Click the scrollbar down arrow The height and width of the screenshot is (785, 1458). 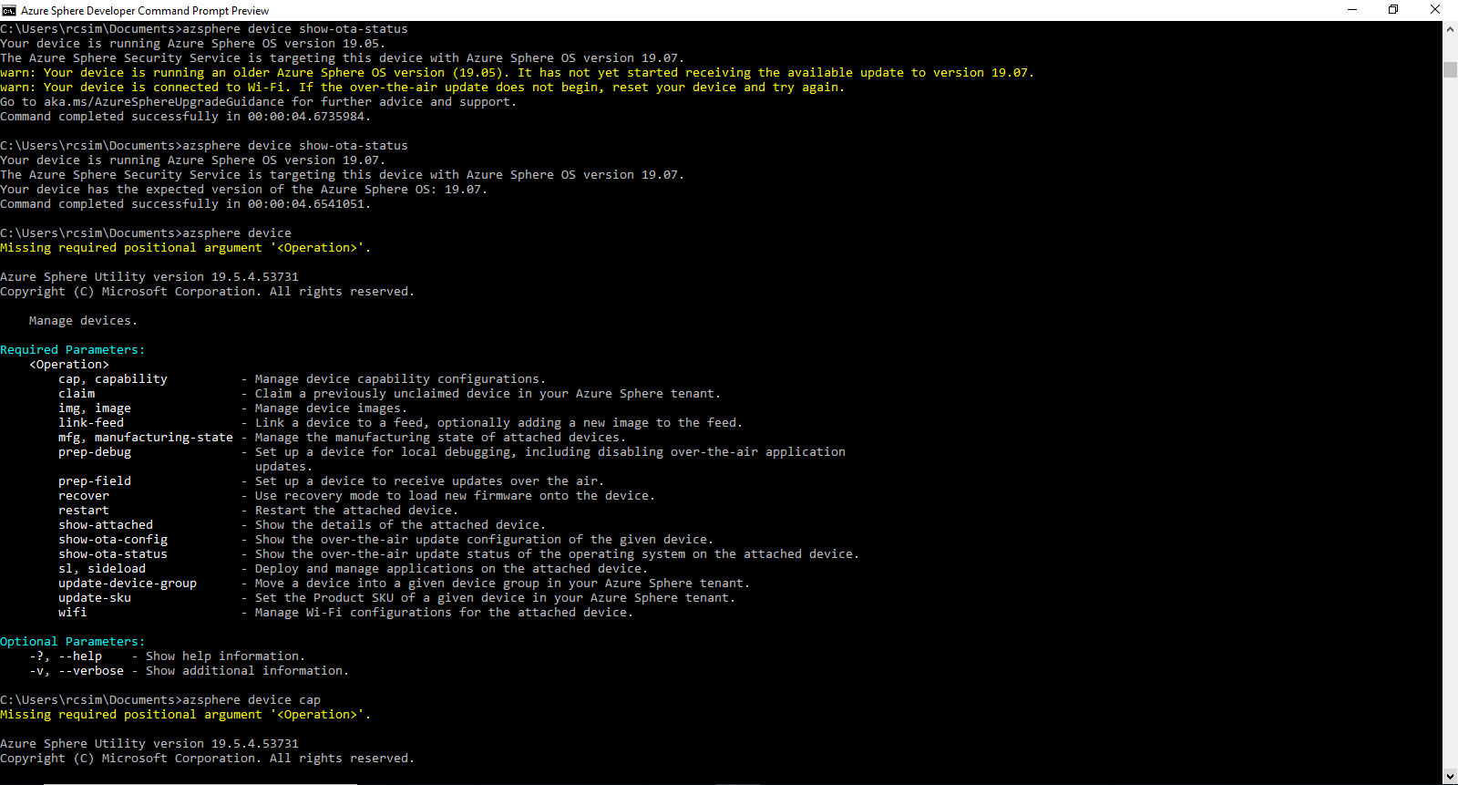[1450, 777]
